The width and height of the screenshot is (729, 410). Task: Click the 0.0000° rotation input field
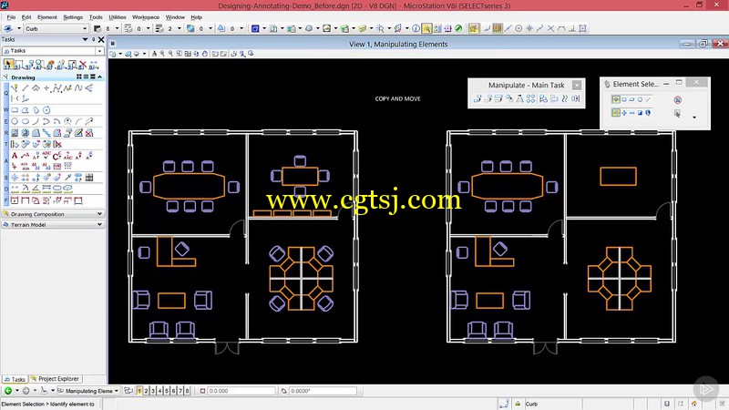coord(323,391)
